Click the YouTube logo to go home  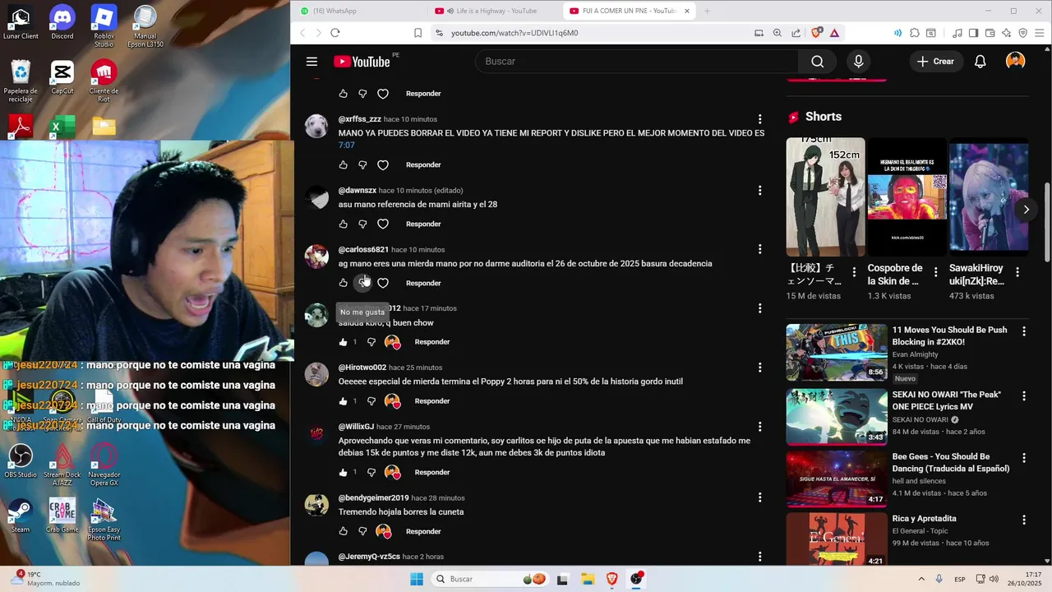362,62
